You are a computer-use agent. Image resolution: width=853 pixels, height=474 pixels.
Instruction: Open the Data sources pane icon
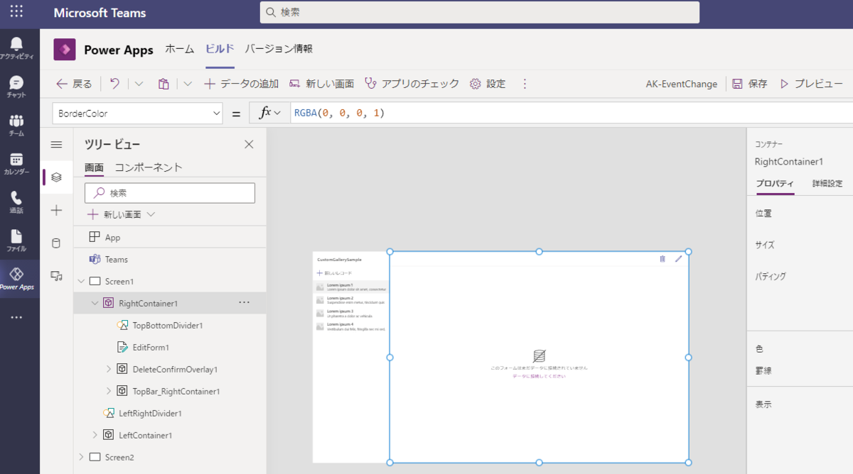click(56, 243)
